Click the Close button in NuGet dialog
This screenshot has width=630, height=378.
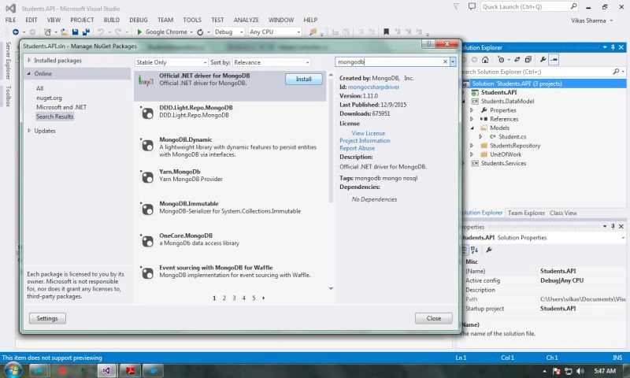pyautogui.click(x=434, y=318)
